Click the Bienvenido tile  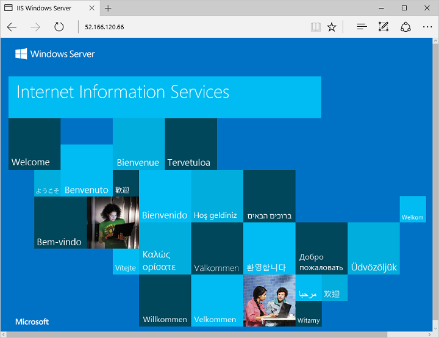[165, 196]
